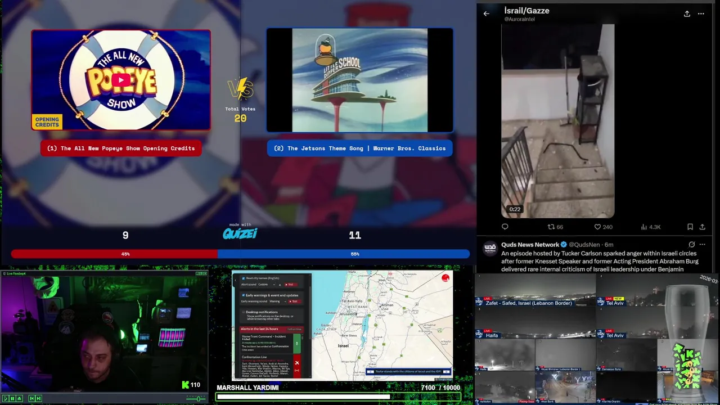Open the Damascus Syria camera feed
This screenshot has width=720, height=405.
point(627,354)
